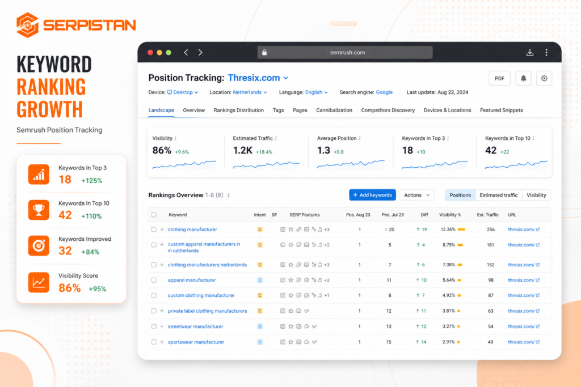Click the padlock icon in address bar
The width and height of the screenshot is (581, 387).
click(264, 53)
